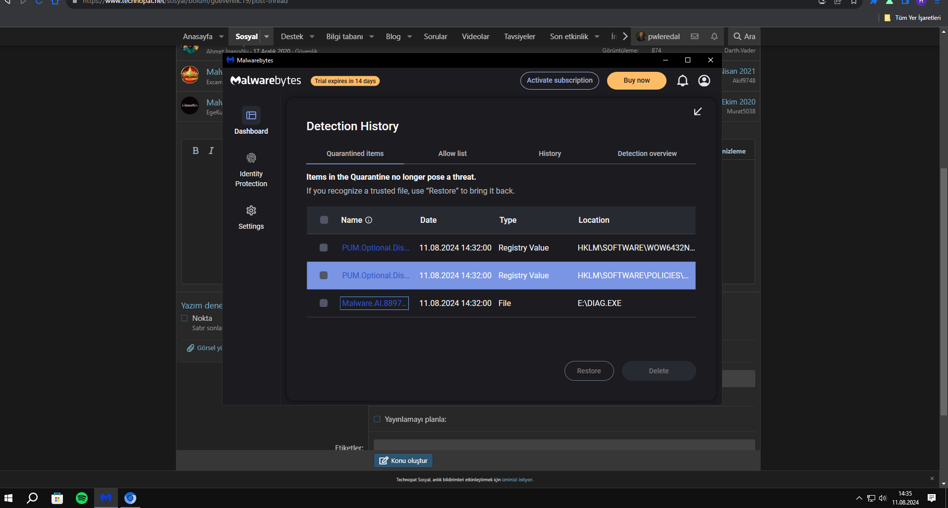Click the Activate subscription button

click(x=559, y=81)
